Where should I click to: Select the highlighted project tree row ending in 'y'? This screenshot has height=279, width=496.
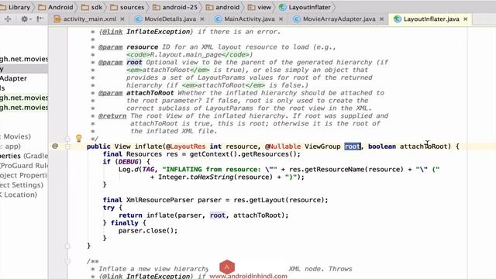(x=24, y=69)
